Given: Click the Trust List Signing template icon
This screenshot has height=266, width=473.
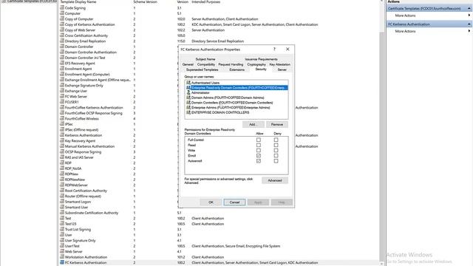Looking at the screenshot, I should click(62, 229).
